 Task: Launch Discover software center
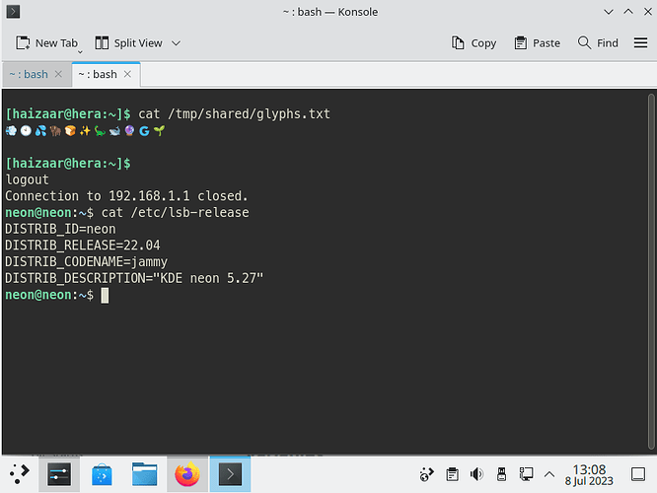(102, 474)
